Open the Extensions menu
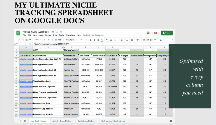This screenshot has height=125, width=216. click(70, 35)
